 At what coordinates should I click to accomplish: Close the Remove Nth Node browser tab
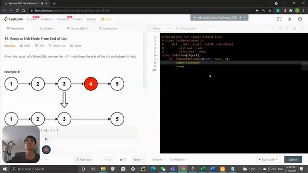[47, 3]
